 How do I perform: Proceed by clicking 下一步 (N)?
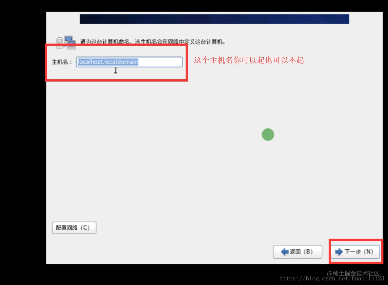(x=355, y=252)
